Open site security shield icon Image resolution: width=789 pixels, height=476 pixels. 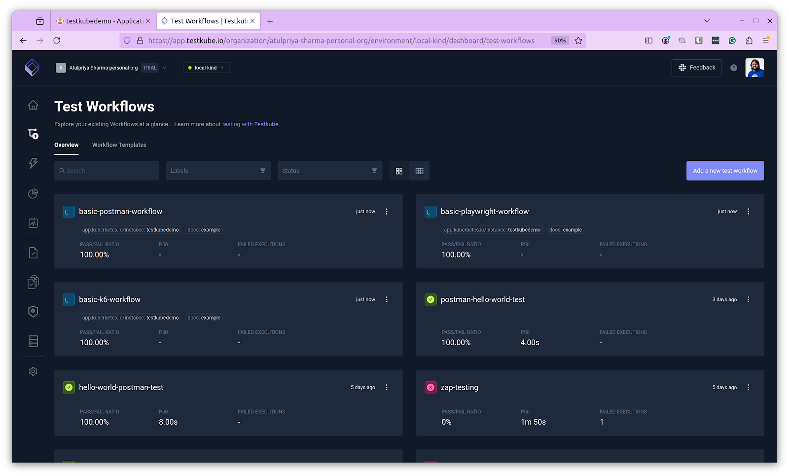point(127,40)
